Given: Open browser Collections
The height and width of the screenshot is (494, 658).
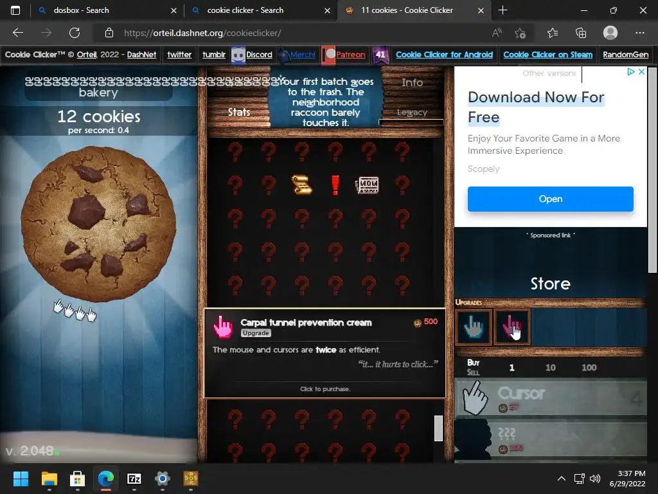Looking at the screenshot, I should pos(581,33).
